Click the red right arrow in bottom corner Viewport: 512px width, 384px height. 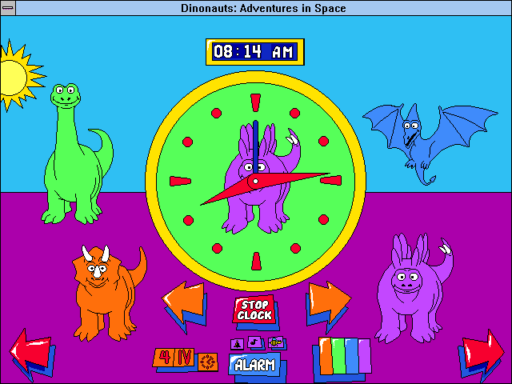(x=482, y=353)
